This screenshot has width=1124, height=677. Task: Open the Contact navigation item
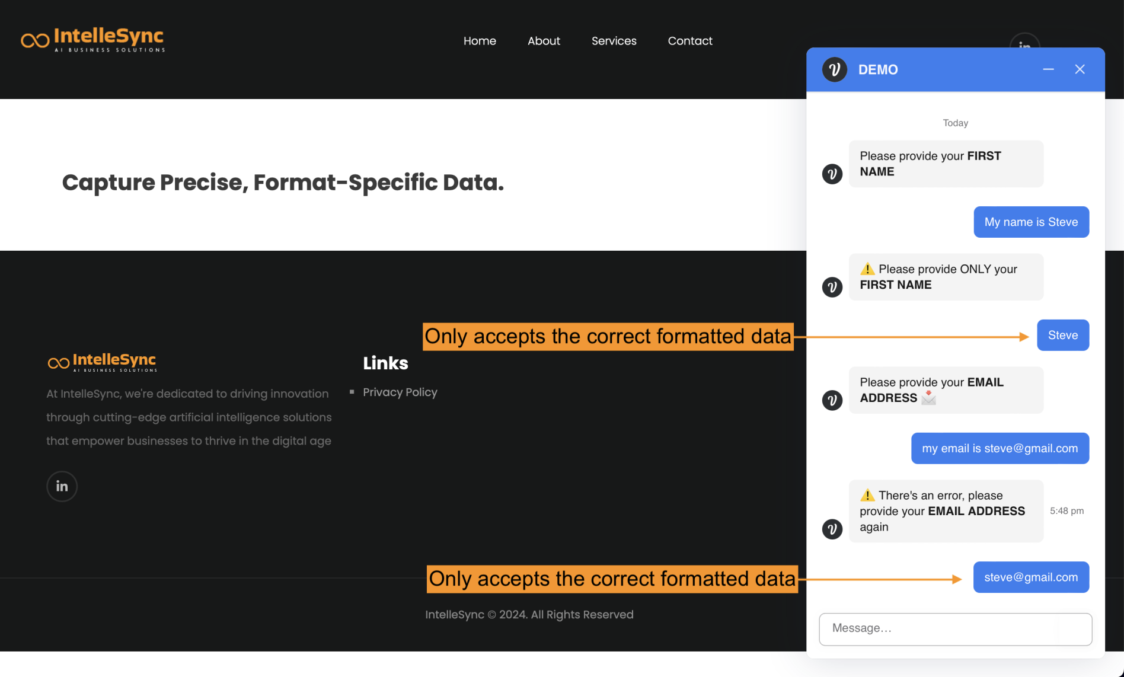coord(690,41)
